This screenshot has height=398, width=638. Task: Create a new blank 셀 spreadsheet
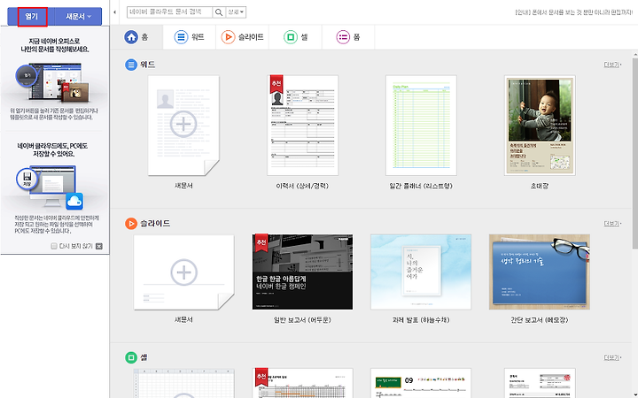pos(183,383)
